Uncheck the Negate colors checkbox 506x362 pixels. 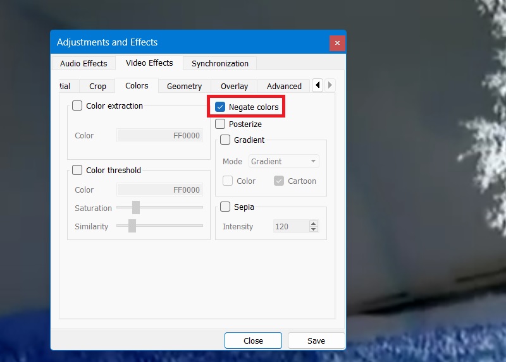pyautogui.click(x=220, y=107)
